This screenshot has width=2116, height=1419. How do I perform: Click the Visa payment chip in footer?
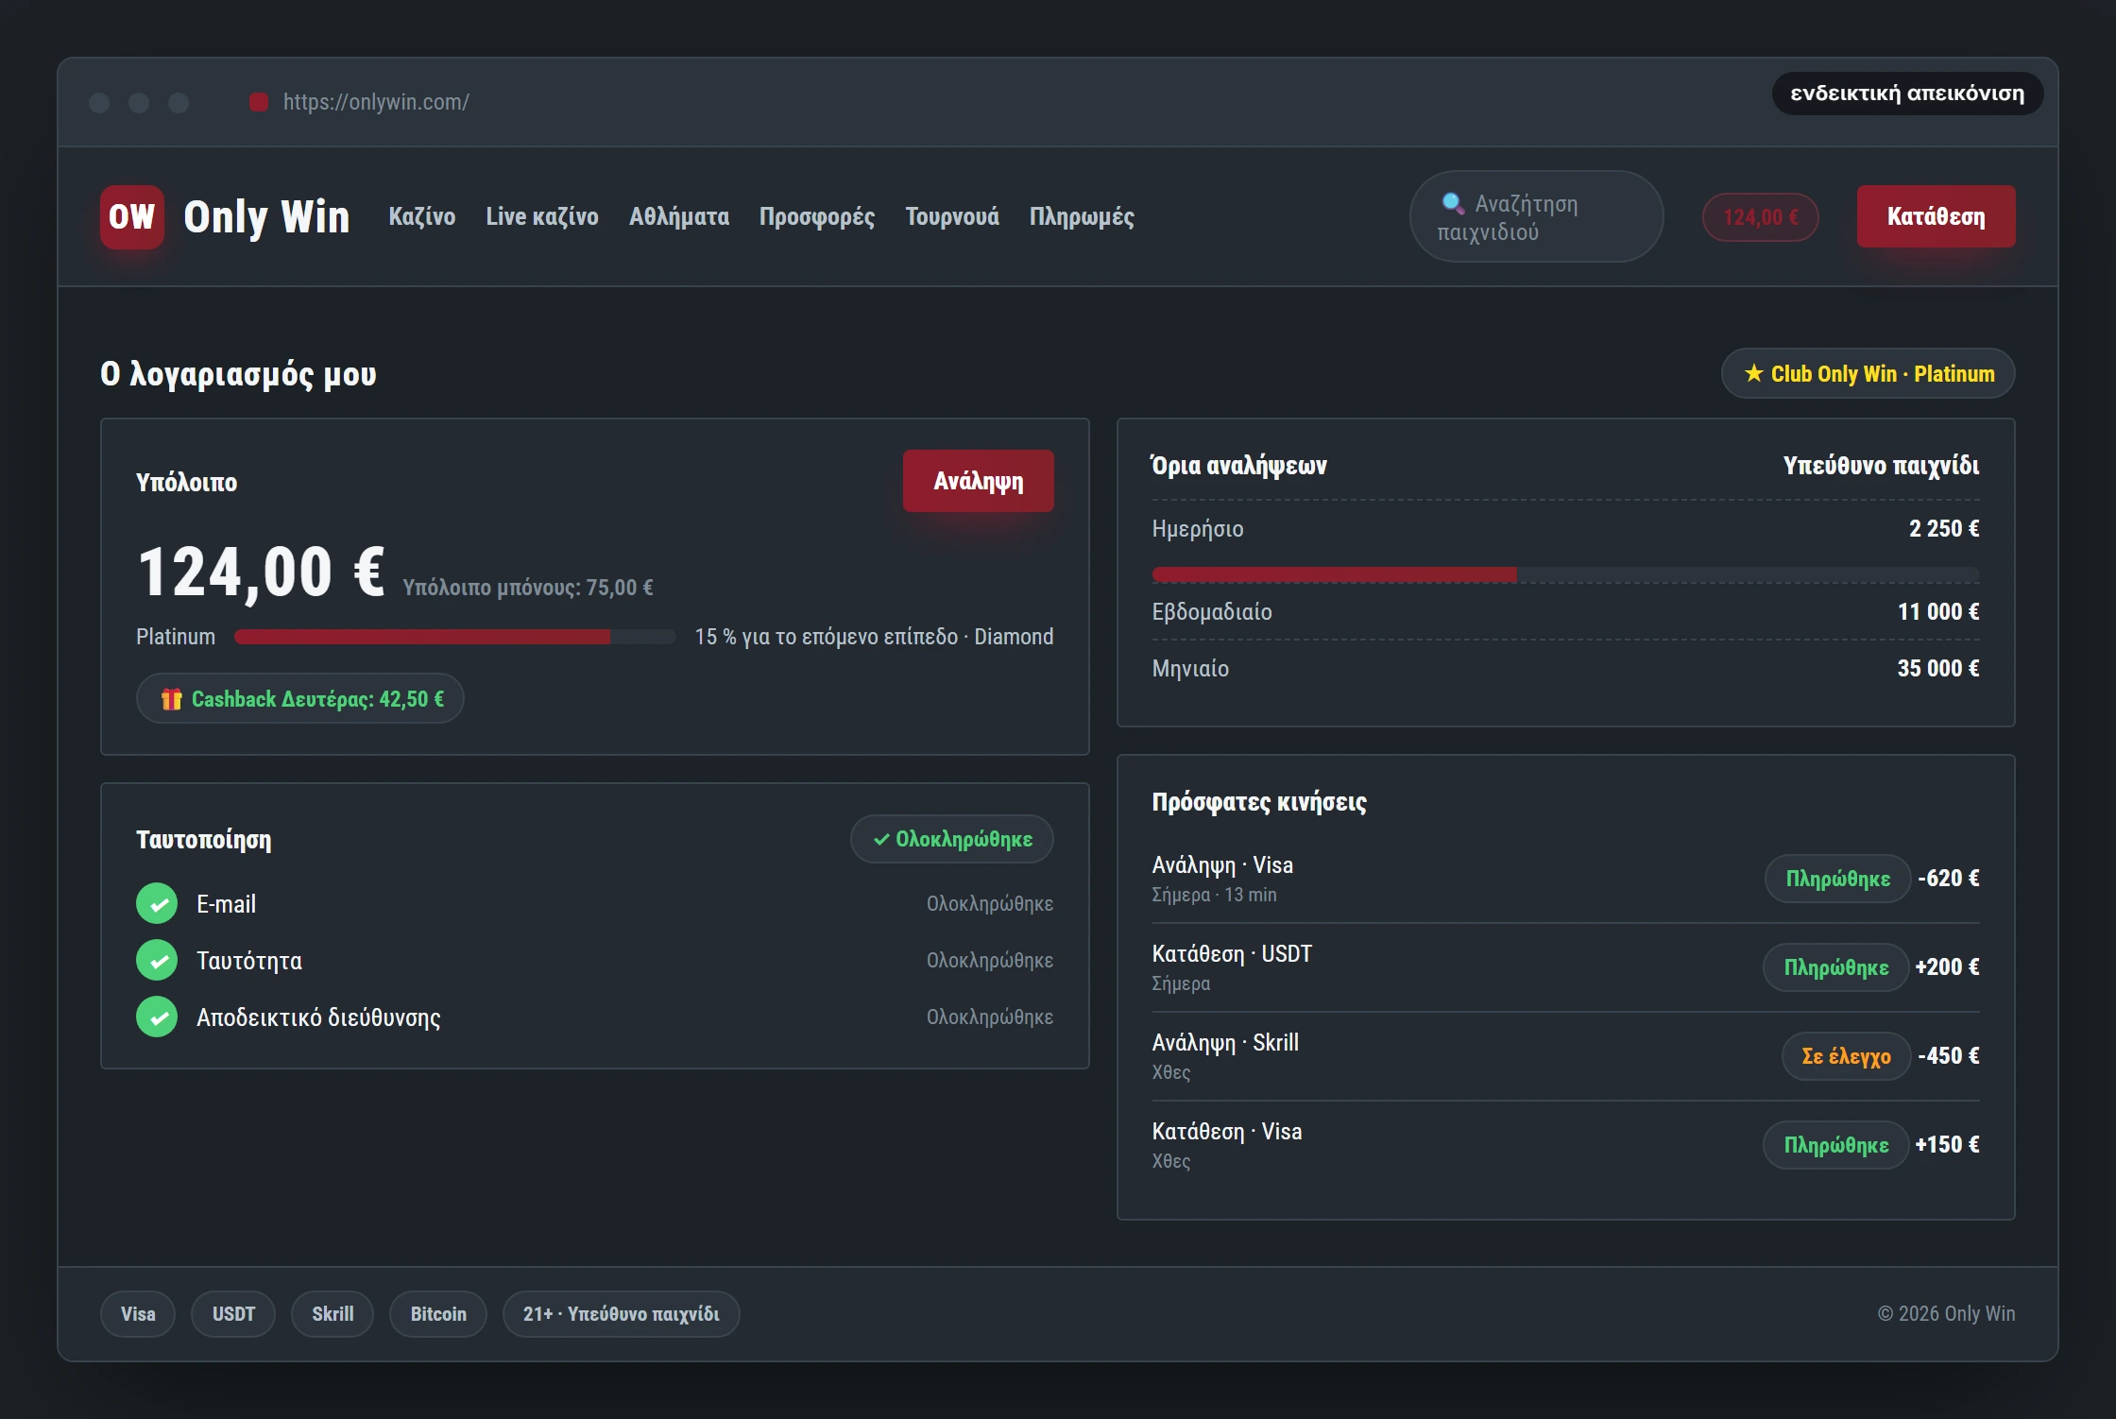(138, 1314)
